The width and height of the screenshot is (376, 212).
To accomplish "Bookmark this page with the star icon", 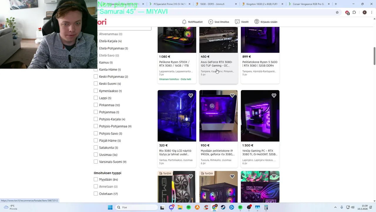I will tap(337, 12).
